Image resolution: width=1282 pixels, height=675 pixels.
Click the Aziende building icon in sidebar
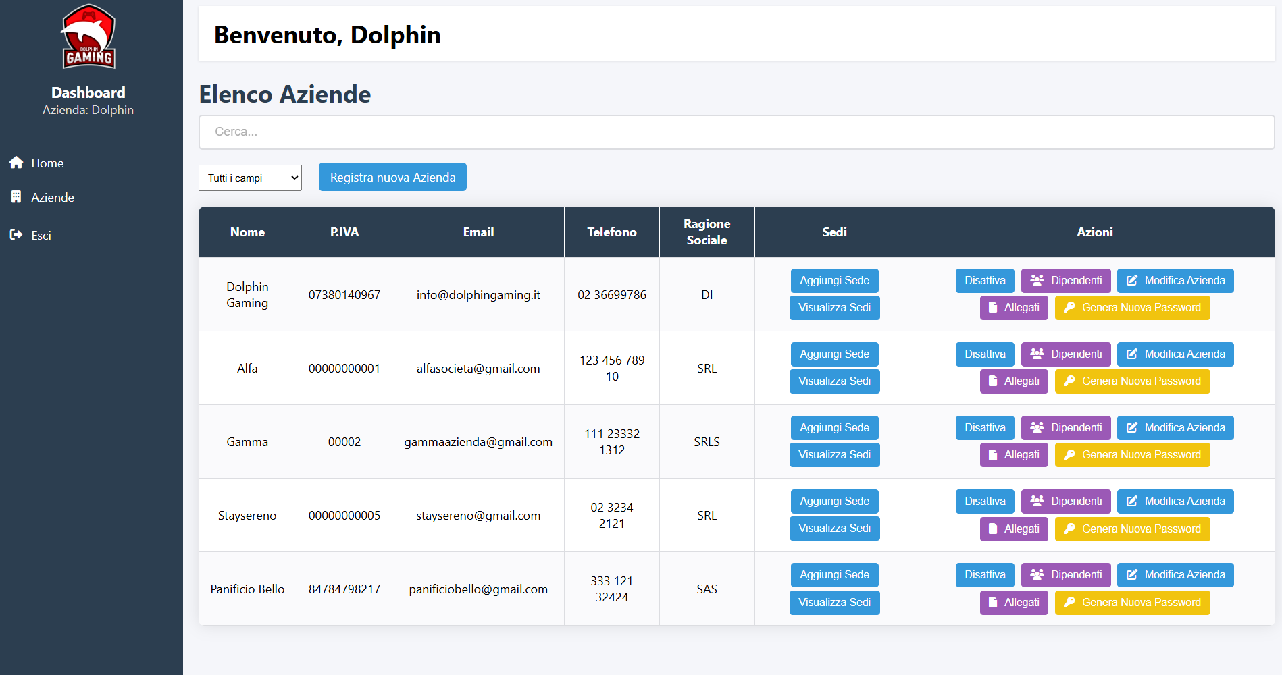click(16, 197)
